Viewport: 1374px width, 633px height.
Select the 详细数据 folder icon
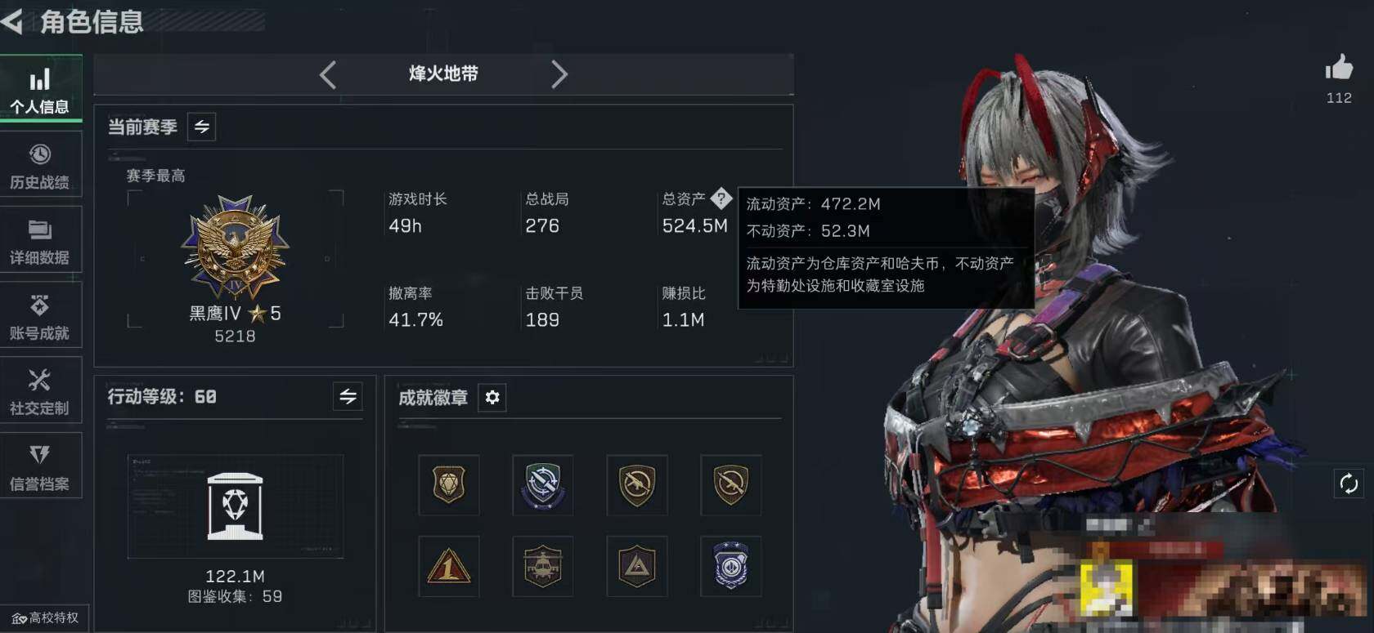coord(40,230)
